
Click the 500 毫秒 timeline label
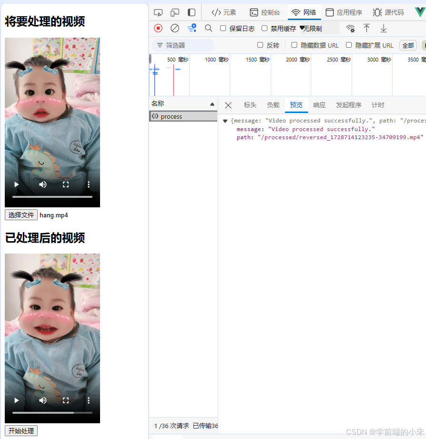click(177, 60)
